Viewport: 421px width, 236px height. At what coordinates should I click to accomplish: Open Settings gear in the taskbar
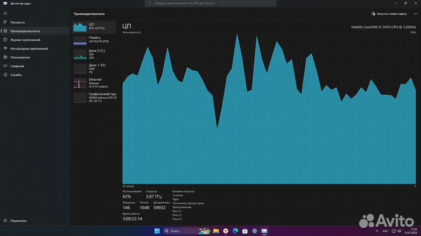click(254, 231)
